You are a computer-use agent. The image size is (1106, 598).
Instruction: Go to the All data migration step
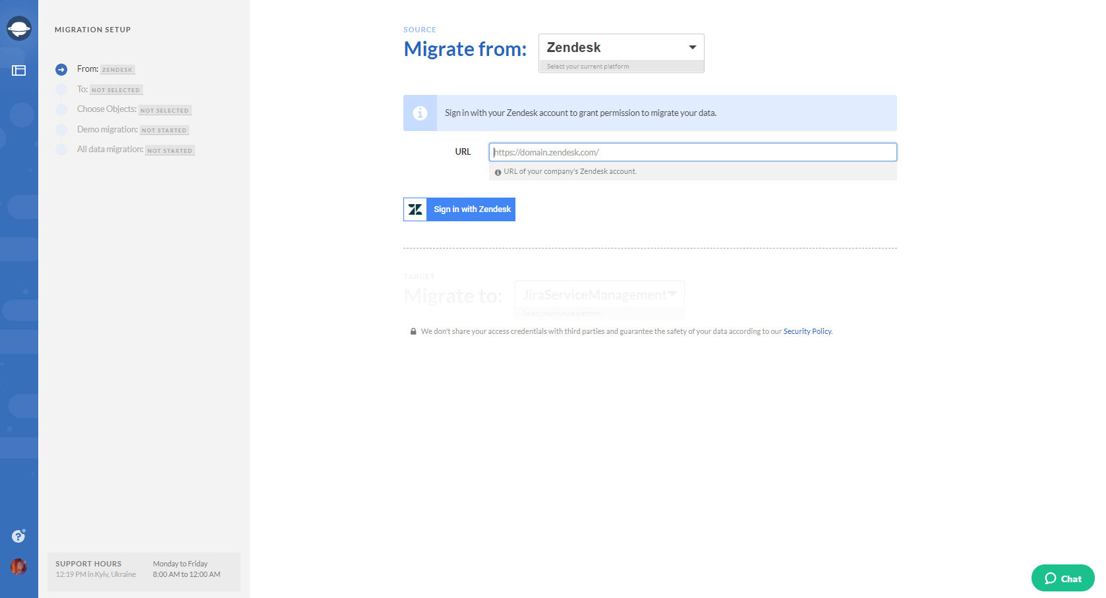136,149
